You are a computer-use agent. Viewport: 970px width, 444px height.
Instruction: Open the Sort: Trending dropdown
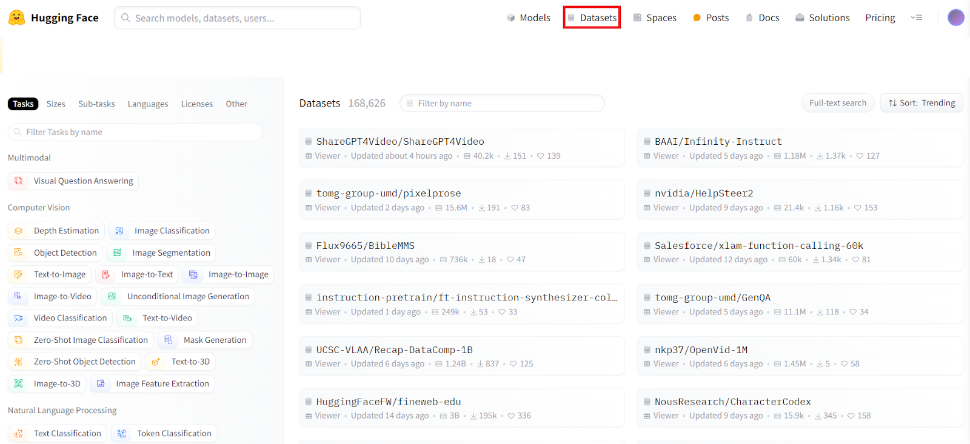coord(921,103)
